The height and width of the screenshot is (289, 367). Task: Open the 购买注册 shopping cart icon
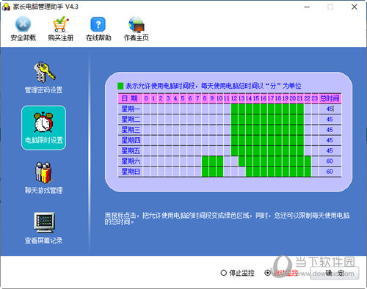click(61, 24)
